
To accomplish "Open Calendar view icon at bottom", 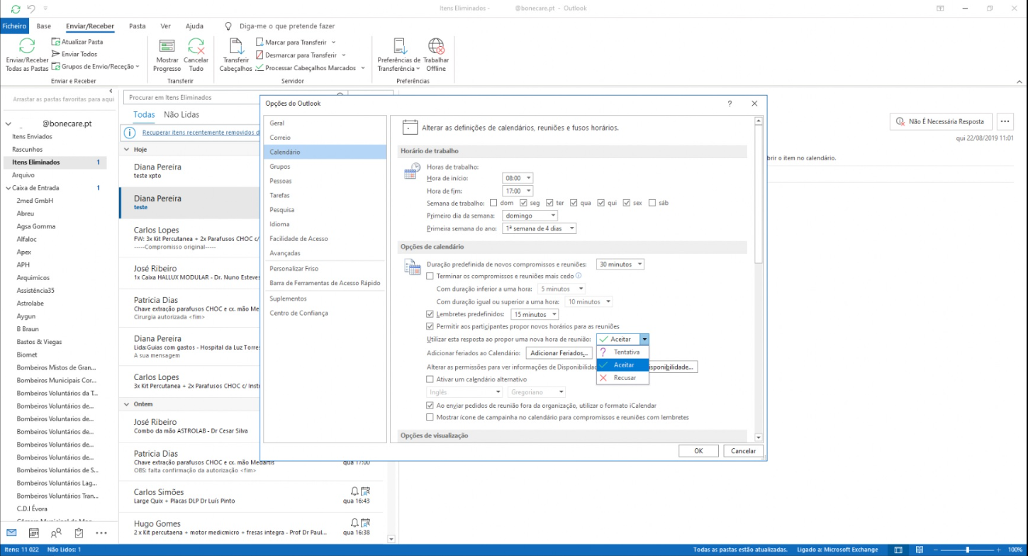I will coord(33,533).
